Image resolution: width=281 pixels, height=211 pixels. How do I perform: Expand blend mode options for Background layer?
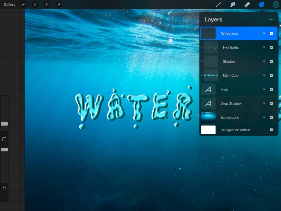264,118
